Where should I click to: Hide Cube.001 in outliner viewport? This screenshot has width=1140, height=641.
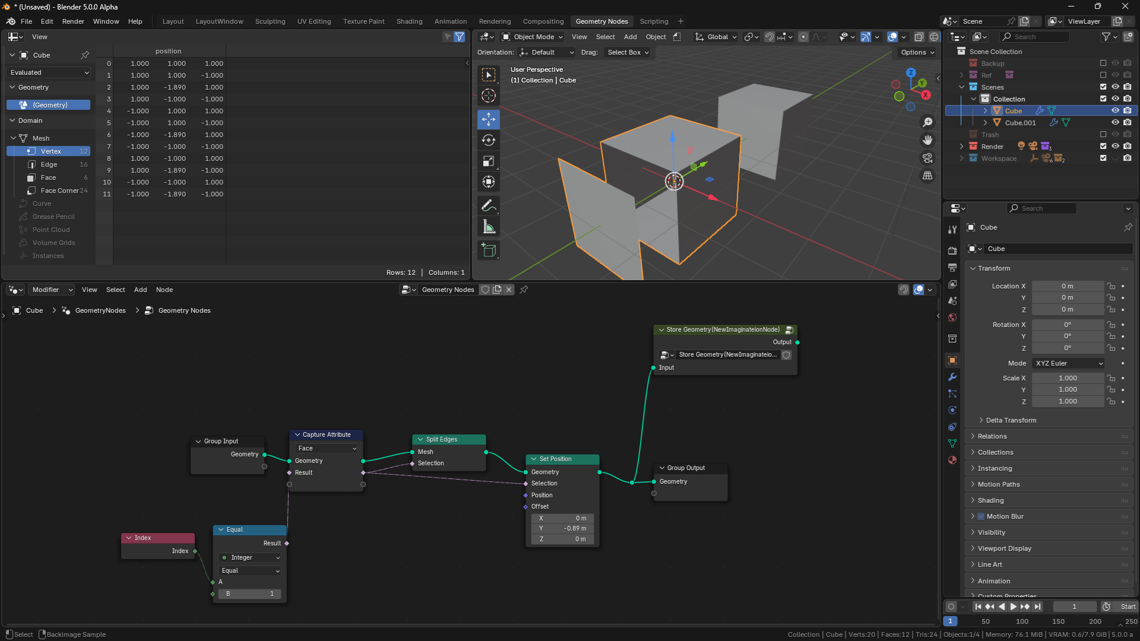1115,123
